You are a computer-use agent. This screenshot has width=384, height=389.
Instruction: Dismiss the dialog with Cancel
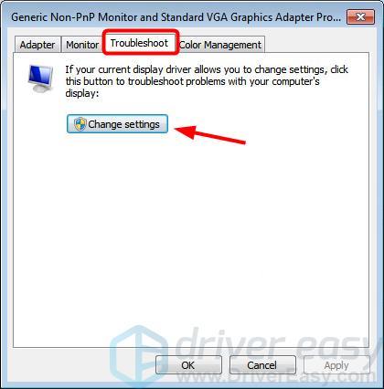pyautogui.click(x=262, y=364)
